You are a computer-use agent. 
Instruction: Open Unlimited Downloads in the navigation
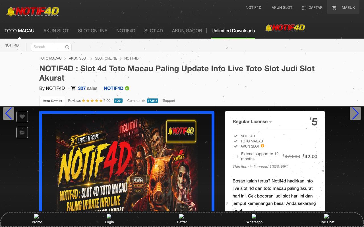(233, 31)
